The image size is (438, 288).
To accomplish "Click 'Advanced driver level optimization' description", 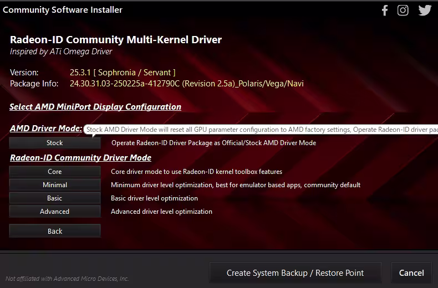I will click(161, 212).
